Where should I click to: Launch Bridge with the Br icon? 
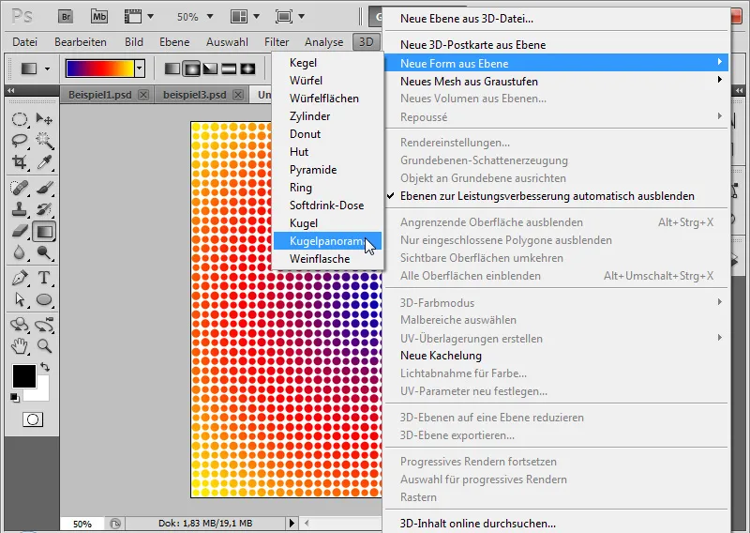pyautogui.click(x=66, y=17)
